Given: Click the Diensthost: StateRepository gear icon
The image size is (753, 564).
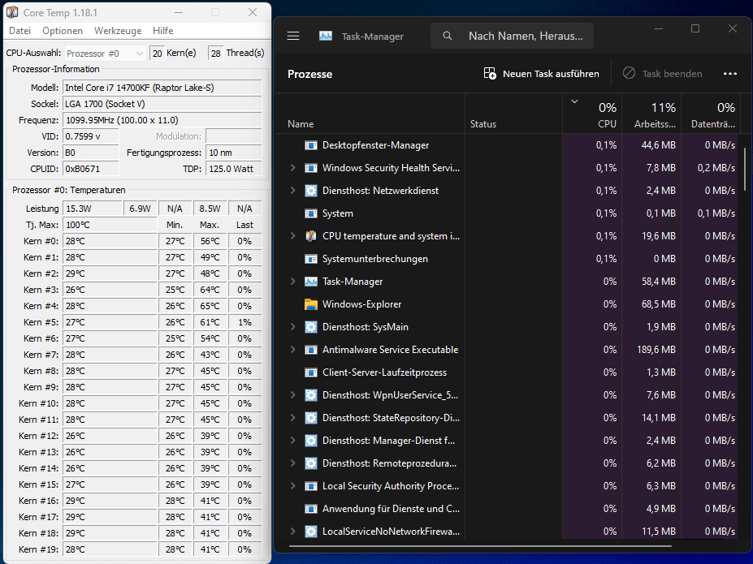Looking at the screenshot, I should pyautogui.click(x=311, y=418).
